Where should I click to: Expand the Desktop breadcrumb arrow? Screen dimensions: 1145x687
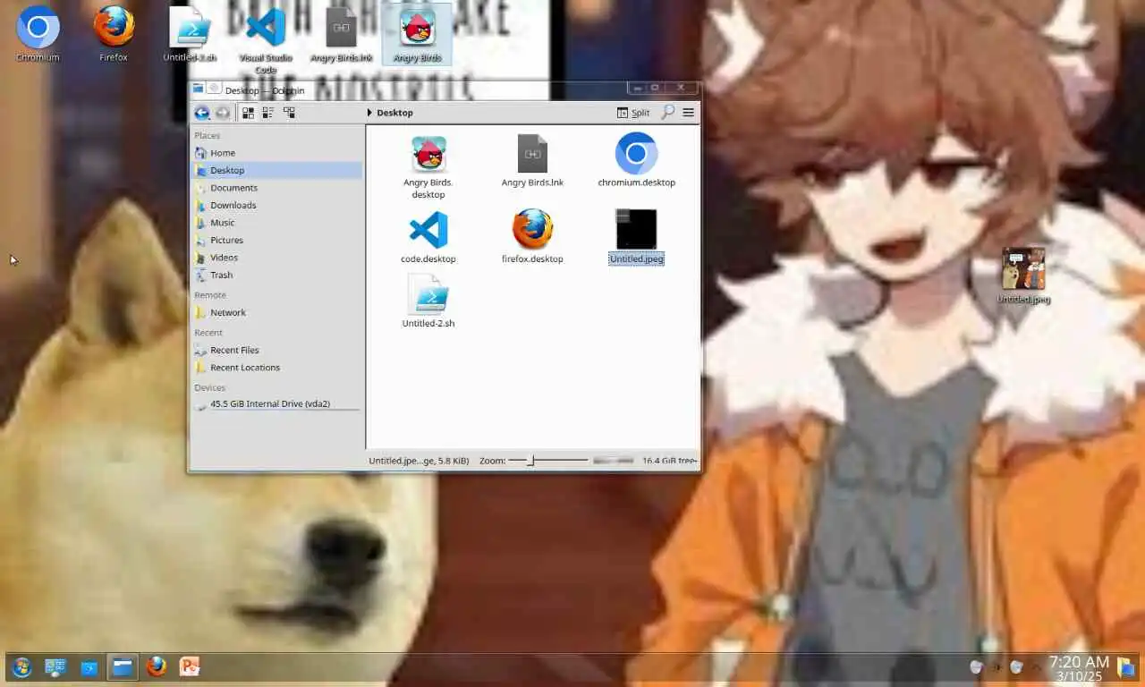point(370,113)
